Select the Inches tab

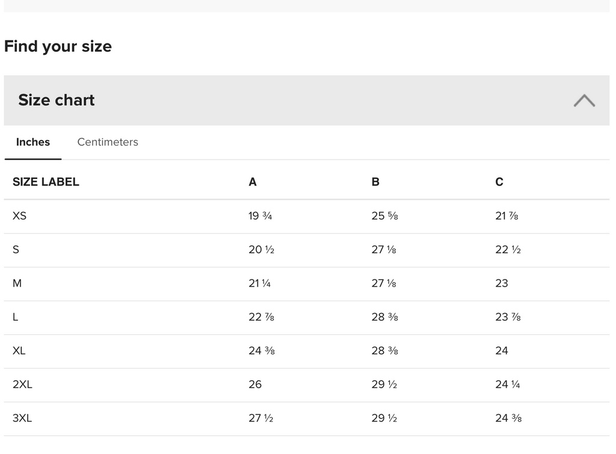pos(33,142)
